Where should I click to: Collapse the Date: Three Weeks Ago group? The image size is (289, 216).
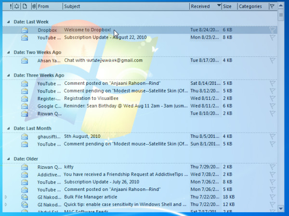pos(9,75)
